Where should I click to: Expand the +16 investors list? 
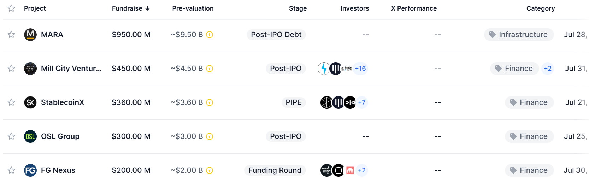(x=360, y=69)
